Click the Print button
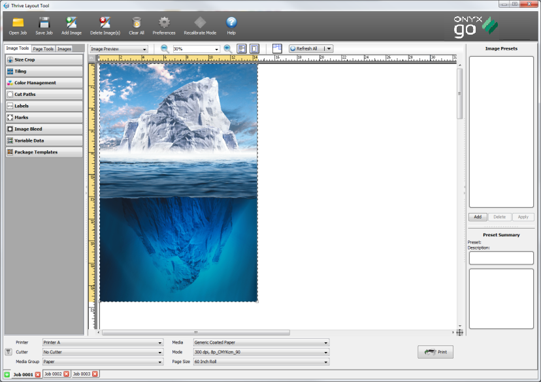This screenshot has width=541, height=382. 436,352
